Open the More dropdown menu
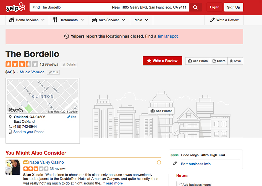Screen dimensions: 262x186 click(x=141, y=20)
